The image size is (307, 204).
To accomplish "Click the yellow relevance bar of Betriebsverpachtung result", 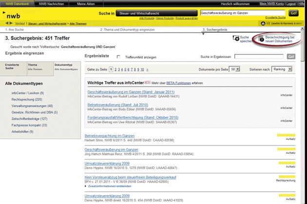I will [x=286, y=135].
